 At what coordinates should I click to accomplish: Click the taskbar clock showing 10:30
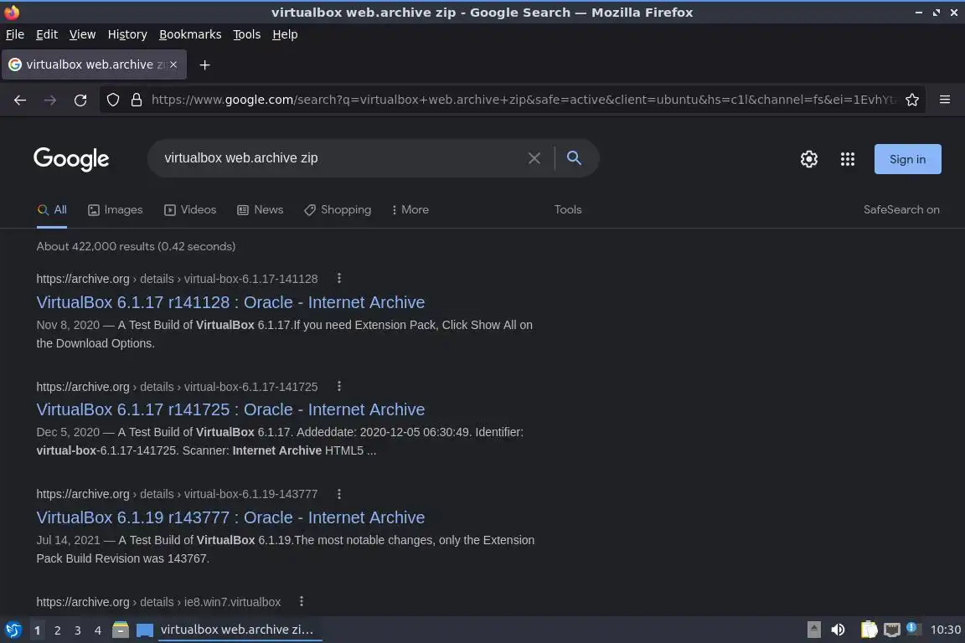(x=945, y=630)
